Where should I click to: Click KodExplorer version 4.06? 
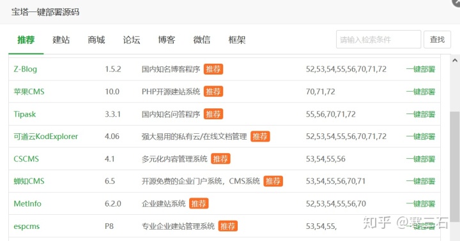click(x=112, y=136)
